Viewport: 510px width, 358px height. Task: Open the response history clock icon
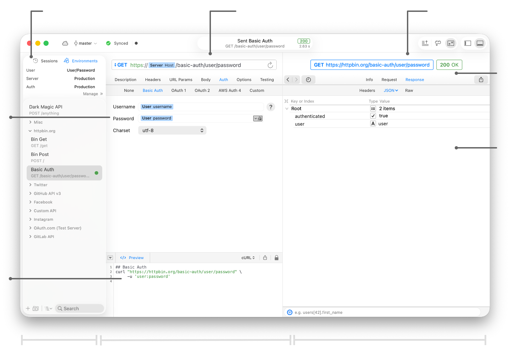[308, 80]
